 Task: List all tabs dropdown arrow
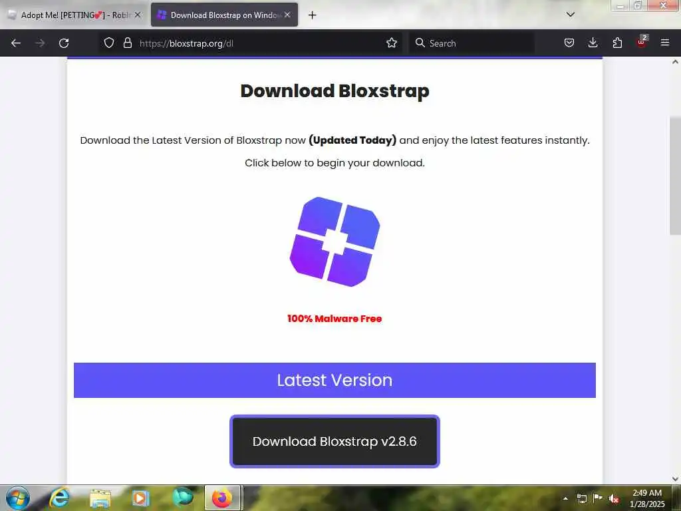pos(570,15)
